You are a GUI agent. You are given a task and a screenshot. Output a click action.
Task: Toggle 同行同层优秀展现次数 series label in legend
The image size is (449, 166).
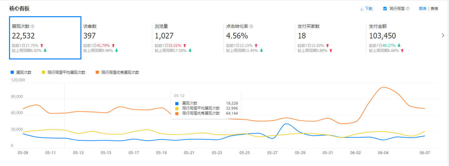(x=120, y=72)
